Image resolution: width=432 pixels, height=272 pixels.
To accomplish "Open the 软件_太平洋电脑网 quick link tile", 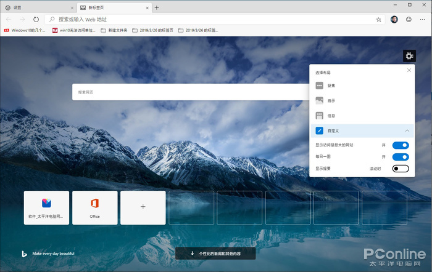I will [46, 208].
